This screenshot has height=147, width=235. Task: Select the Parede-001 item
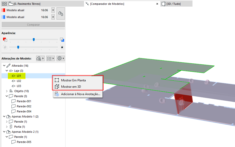[x=24, y=101]
